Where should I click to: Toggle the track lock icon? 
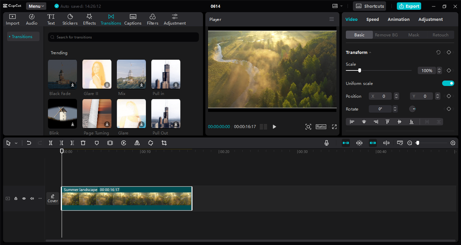point(16,198)
